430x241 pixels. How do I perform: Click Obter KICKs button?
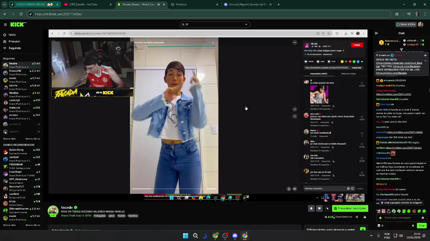406,24
